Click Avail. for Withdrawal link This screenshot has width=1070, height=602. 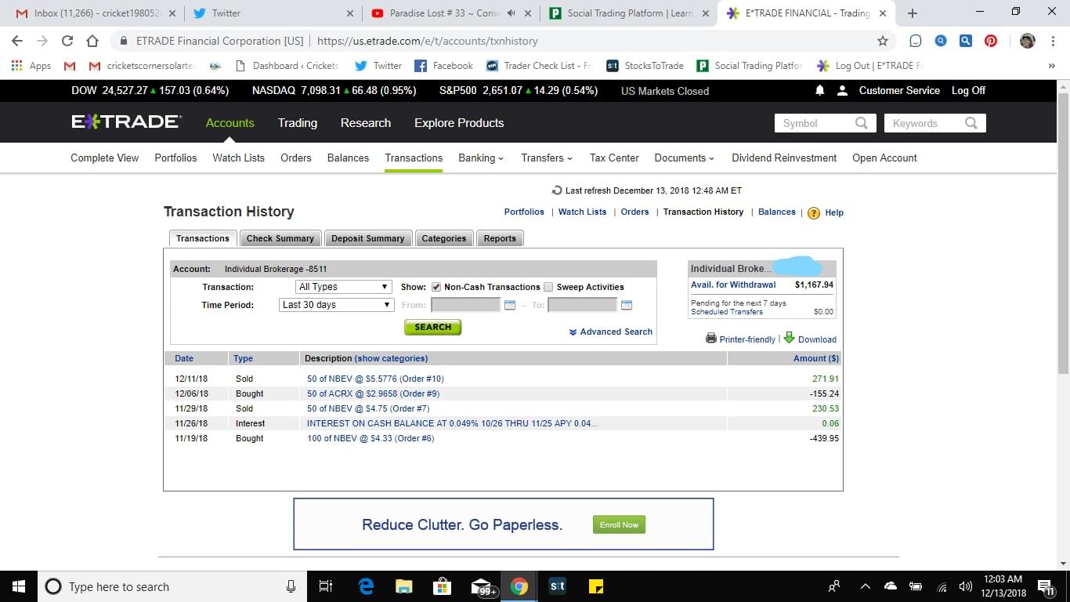coord(733,285)
